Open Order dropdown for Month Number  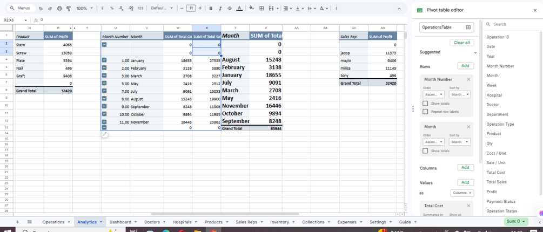tap(433, 94)
